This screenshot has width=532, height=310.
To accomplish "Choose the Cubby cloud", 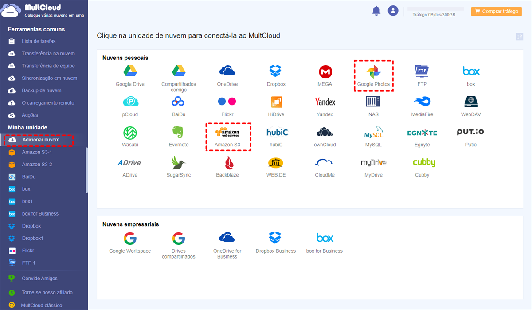I will pos(424,163).
